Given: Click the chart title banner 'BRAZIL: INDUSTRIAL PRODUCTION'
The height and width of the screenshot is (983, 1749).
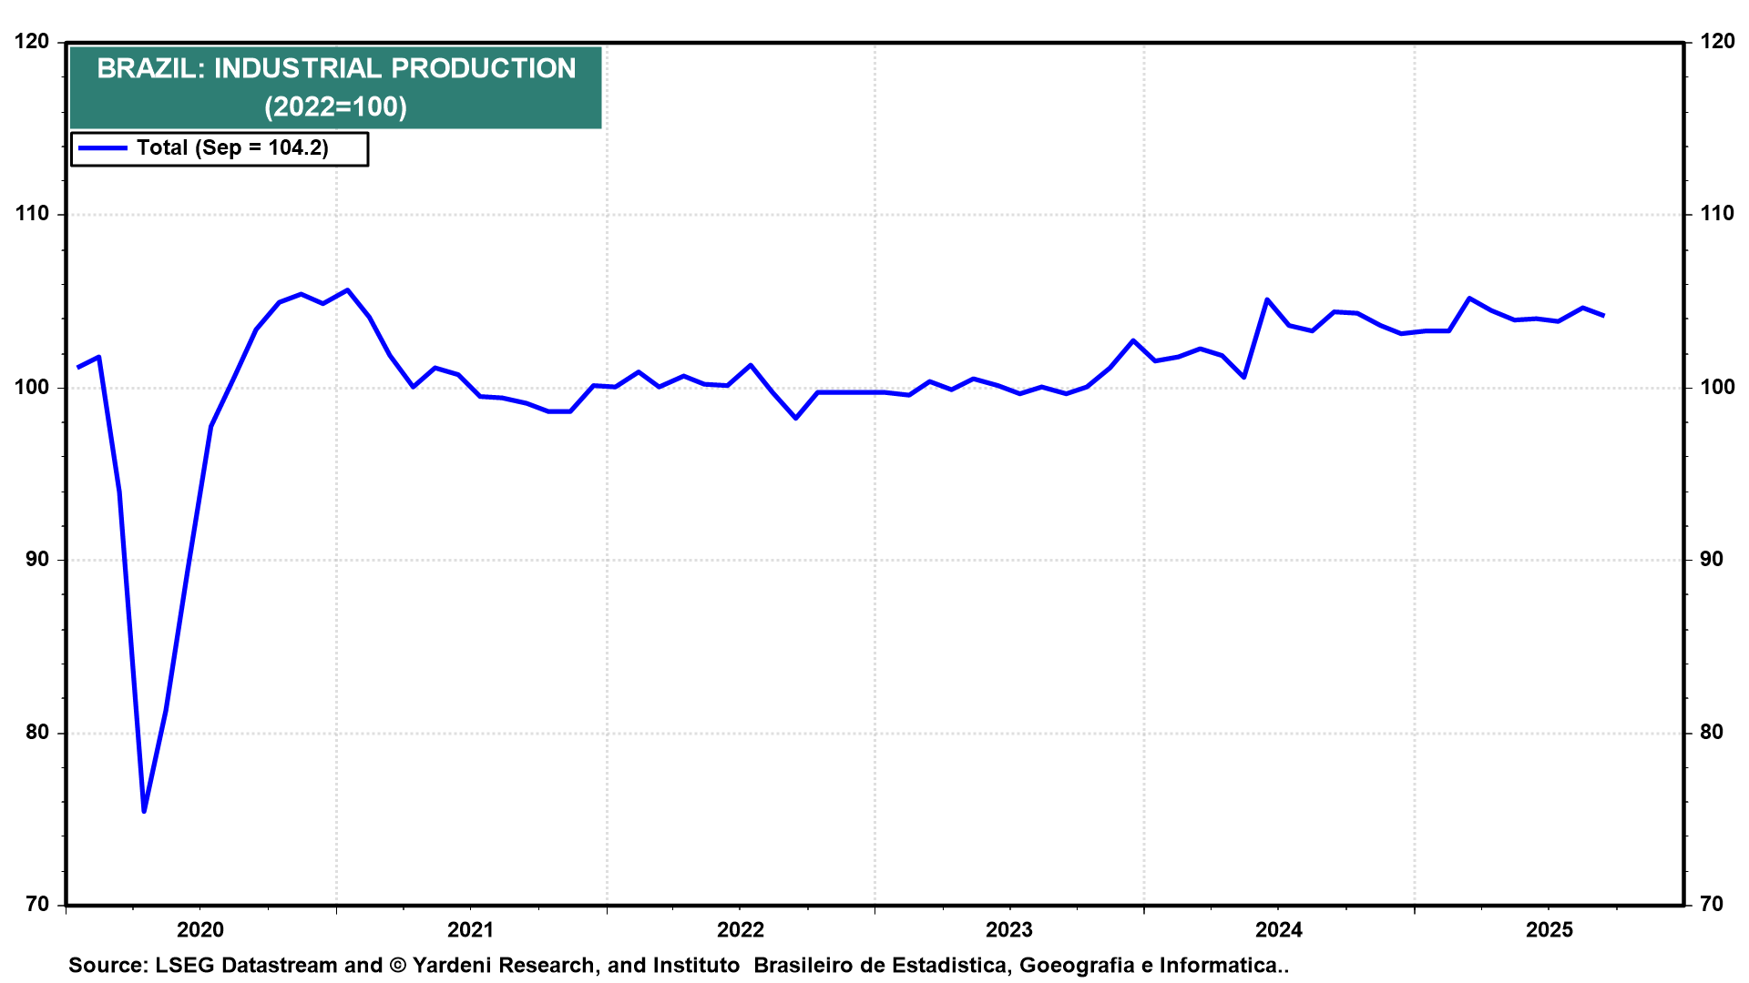Looking at the screenshot, I should pos(336,69).
